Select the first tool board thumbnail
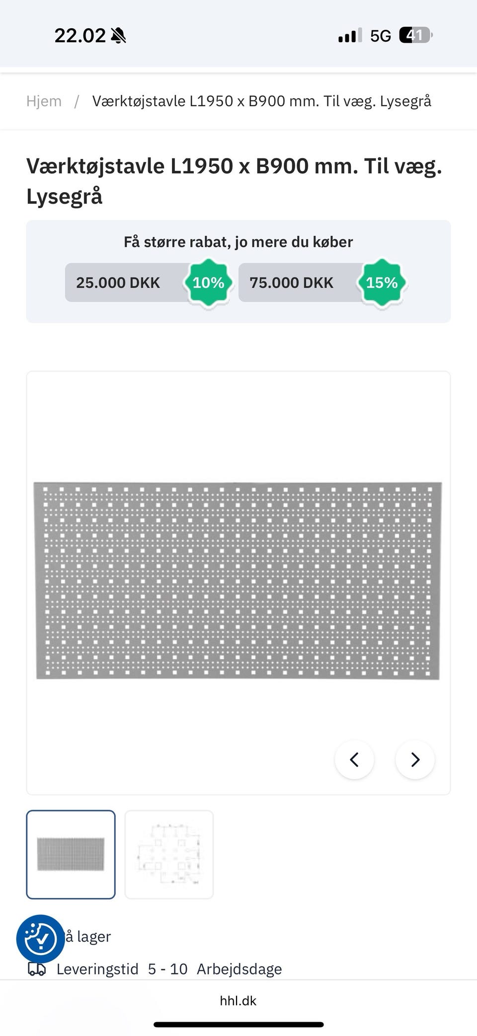The height and width of the screenshot is (1036, 477). coord(71,854)
